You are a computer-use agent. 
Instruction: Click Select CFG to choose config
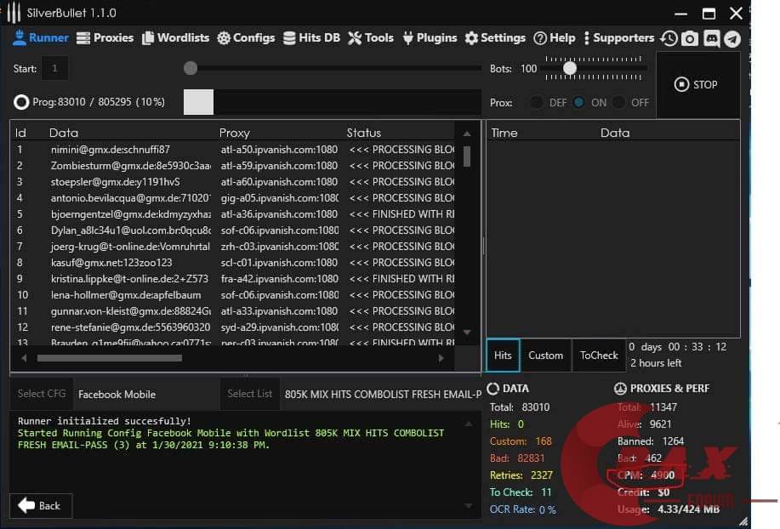[42, 394]
